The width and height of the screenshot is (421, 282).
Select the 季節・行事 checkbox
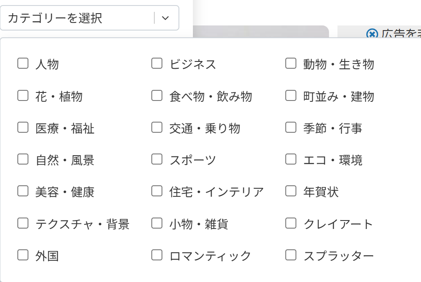click(291, 127)
